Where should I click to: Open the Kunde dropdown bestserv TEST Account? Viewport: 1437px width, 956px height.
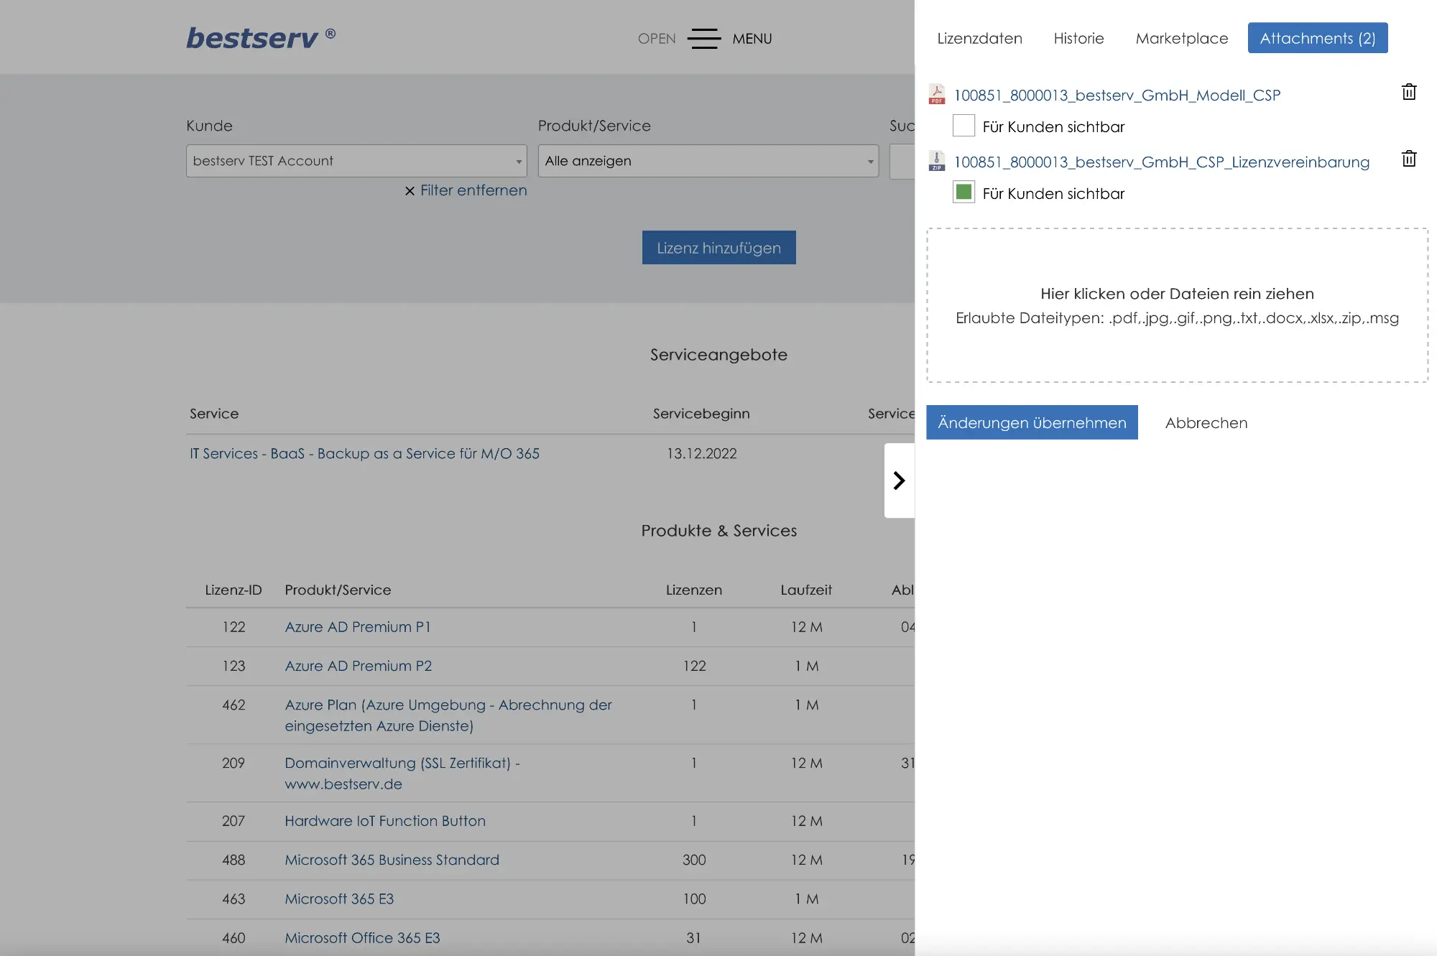click(x=356, y=161)
